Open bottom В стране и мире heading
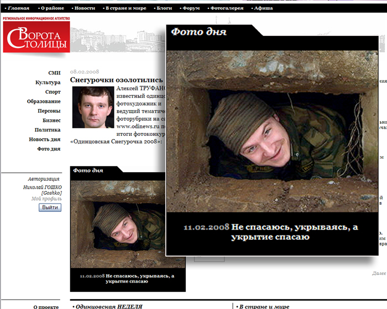Screen dimensions: 387x309 tap(264, 307)
